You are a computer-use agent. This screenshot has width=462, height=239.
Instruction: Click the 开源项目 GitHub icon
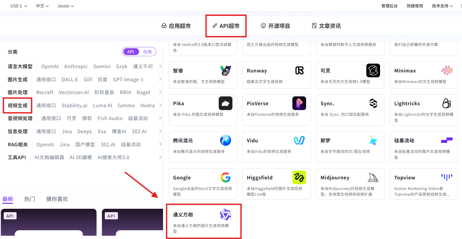click(x=263, y=26)
